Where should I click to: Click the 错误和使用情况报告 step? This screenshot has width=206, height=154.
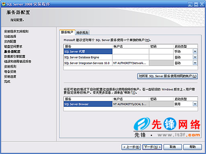click(x=18, y=62)
